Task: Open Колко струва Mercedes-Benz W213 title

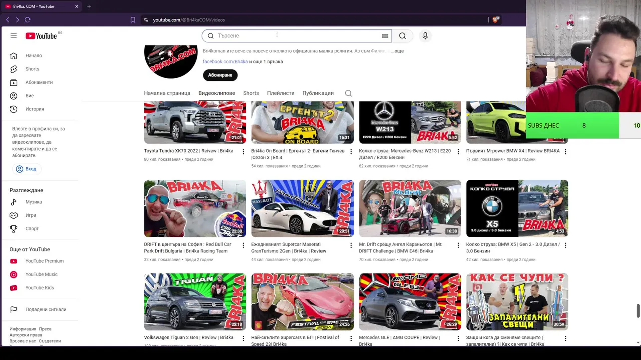Action: 405,154
